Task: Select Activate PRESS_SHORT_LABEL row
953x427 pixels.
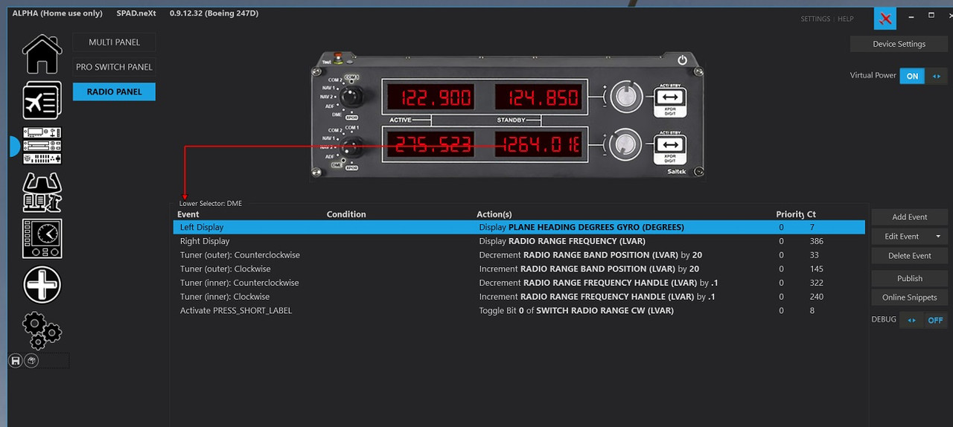Action: tap(520, 310)
